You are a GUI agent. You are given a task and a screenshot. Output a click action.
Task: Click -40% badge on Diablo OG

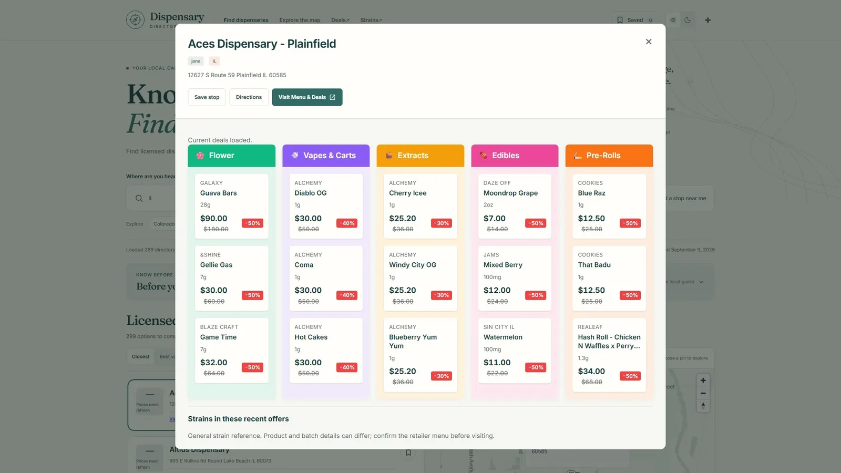(x=347, y=223)
